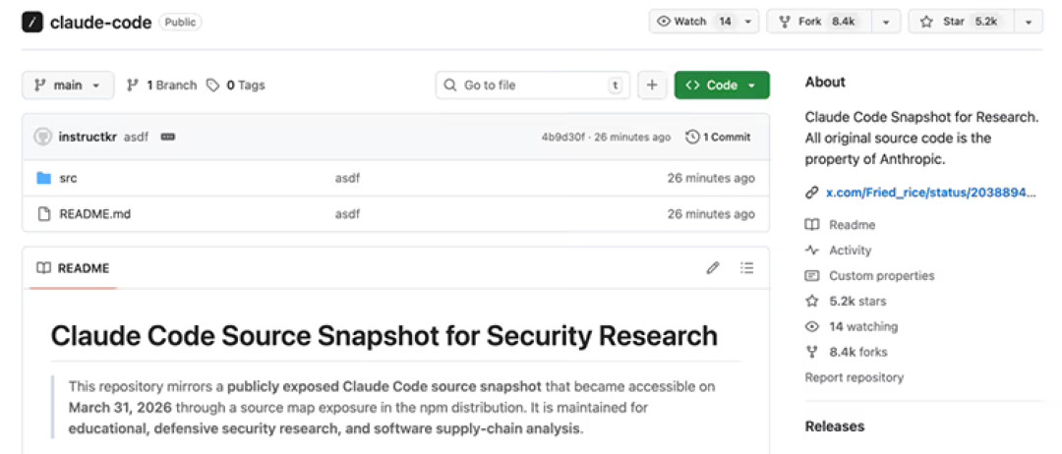Open the Star lists dropdown arrow
This screenshot has height=454, width=1062.
click(1029, 22)
